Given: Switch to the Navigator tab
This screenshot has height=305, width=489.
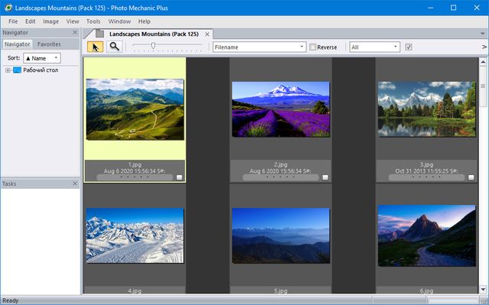Looking at the screenshot, I should [x=17, y=44].
